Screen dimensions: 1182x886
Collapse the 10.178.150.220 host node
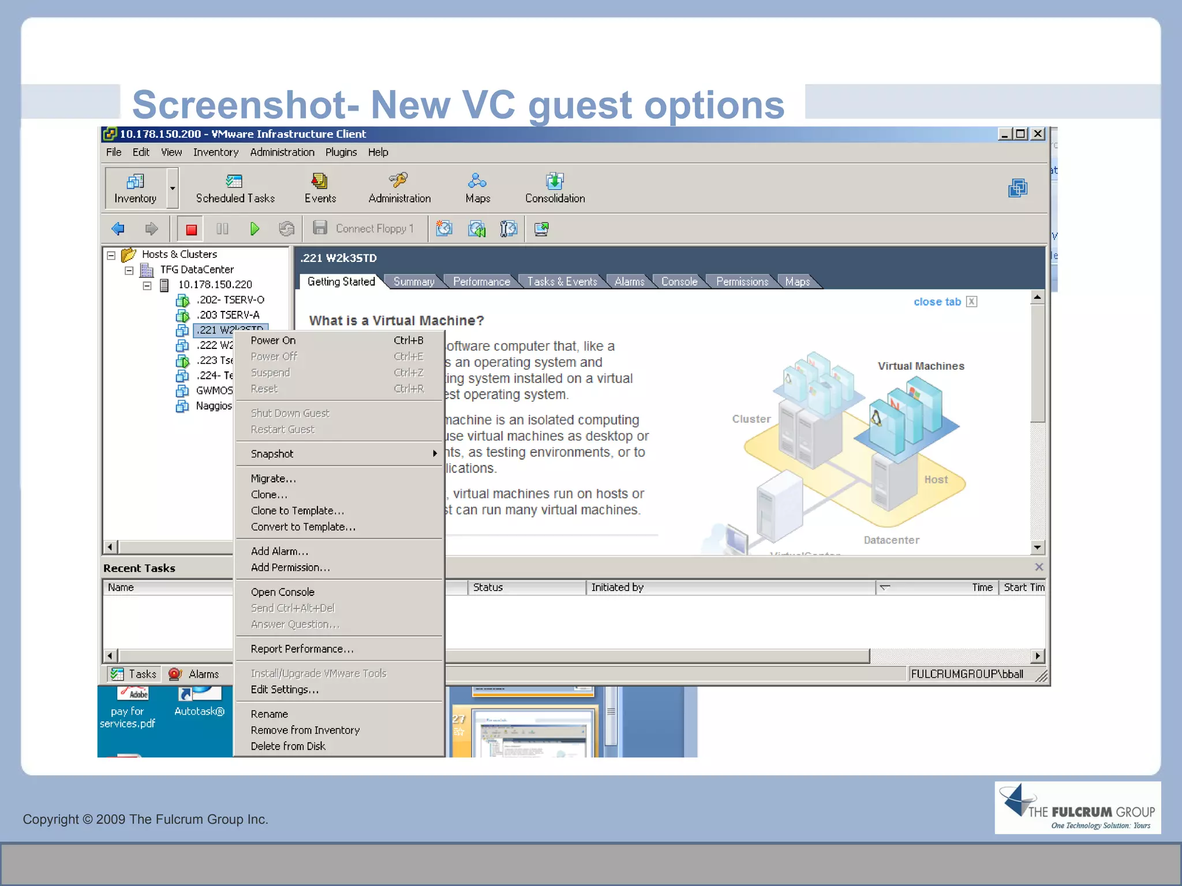147,286
